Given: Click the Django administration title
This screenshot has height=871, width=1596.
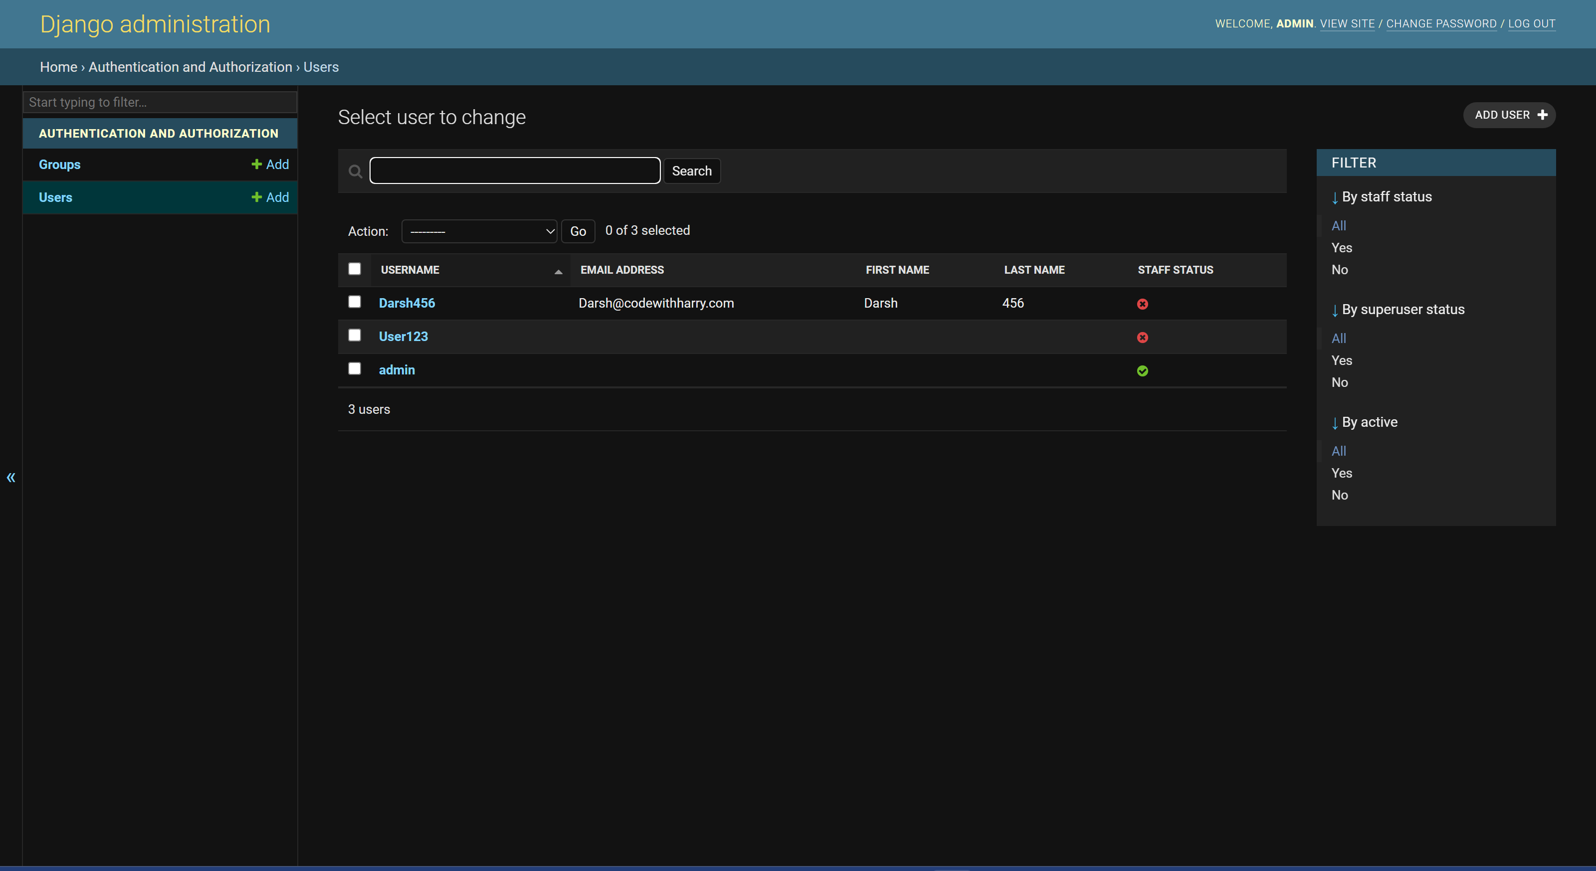Looking at the screenshot, I should (x=155, y=24).
